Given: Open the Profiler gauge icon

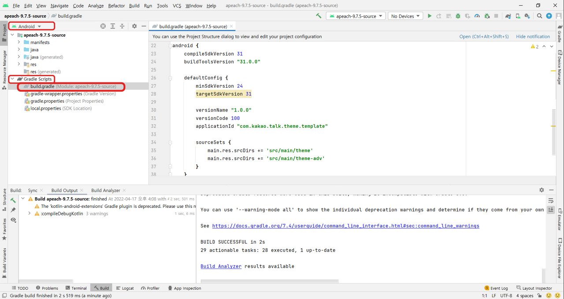Looking at the screenshot, I should (477, 15).
